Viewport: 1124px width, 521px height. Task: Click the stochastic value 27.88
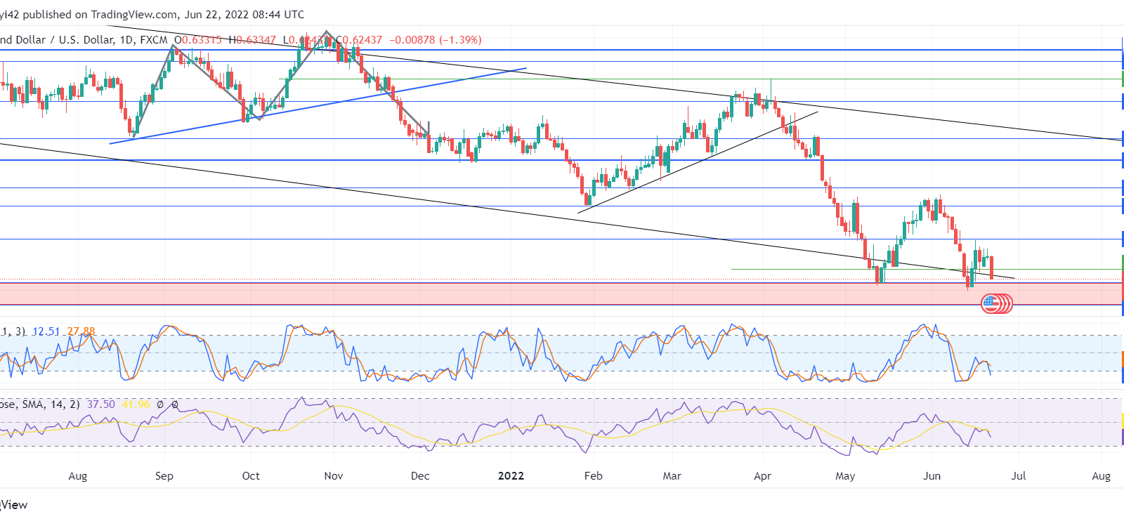pyautogui.click(x=81, y=331)
